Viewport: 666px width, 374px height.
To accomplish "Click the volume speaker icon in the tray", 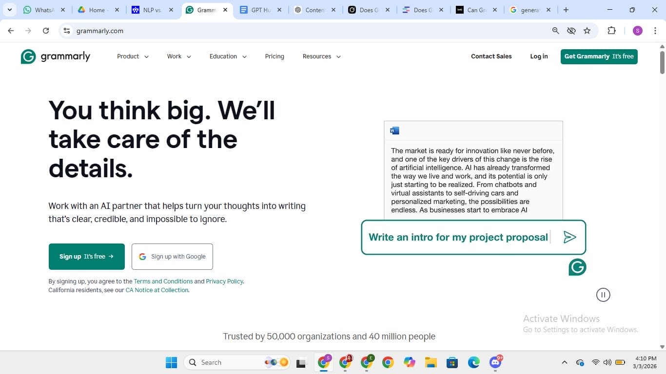I will click(607, 362).
